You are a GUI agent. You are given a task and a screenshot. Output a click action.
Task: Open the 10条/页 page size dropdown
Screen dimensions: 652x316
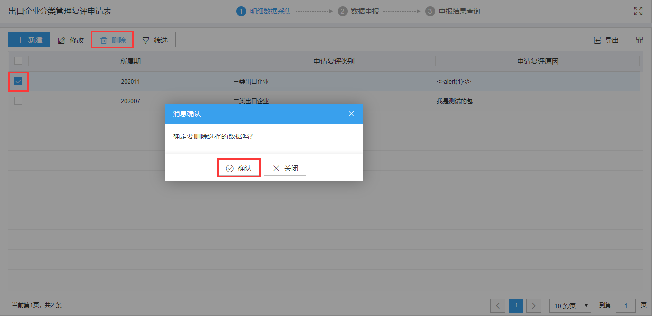(x=570, y=306)
